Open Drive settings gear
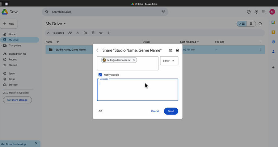Viewport: 278px width, 147px height. (256, 12)
